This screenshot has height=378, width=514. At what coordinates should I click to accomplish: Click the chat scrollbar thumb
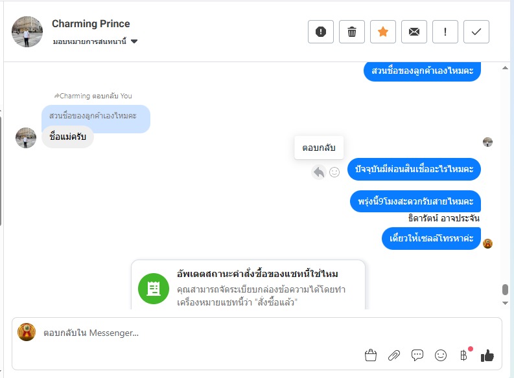pos(506,290)
